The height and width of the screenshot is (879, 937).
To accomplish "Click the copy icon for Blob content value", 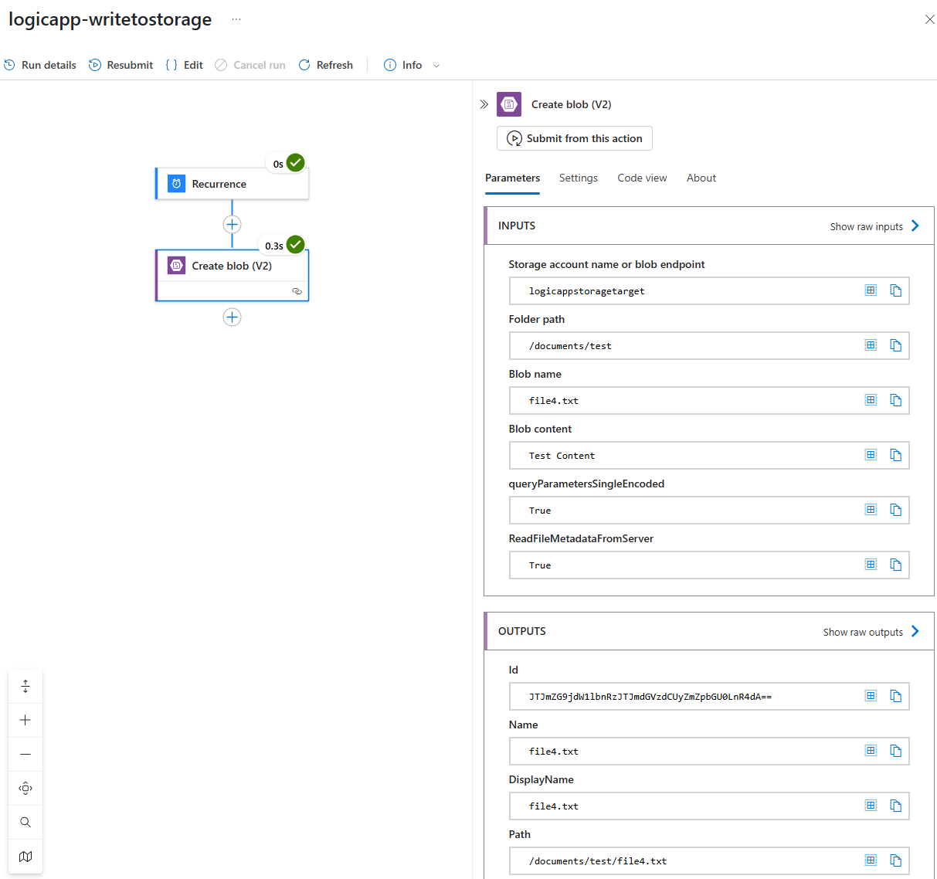I will pos(895,455).
